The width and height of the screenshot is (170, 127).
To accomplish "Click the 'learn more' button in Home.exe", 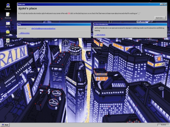I will 160,18.
